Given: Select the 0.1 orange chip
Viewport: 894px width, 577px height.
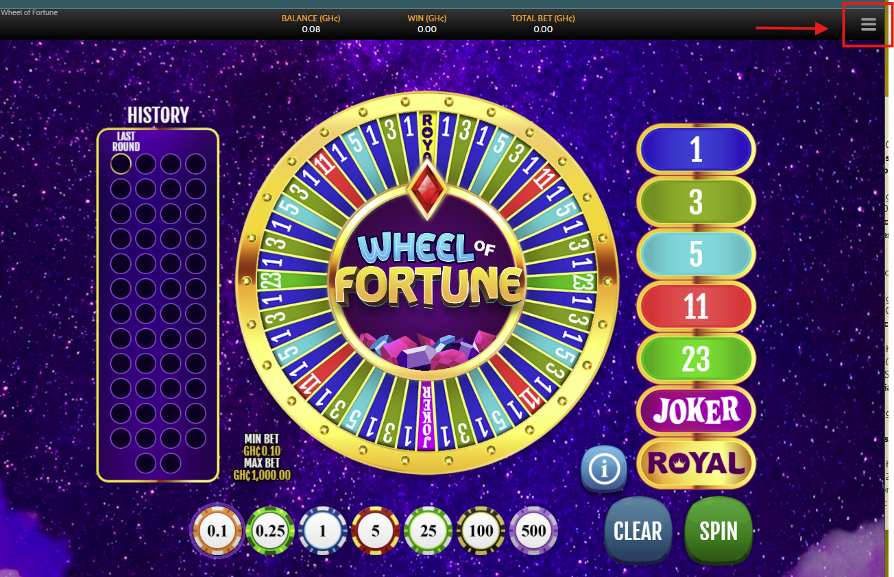Looking at the screenshot, I should [217, 531].
